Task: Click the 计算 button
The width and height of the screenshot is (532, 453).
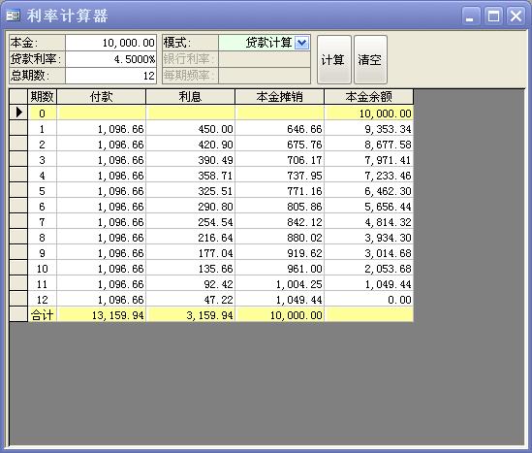Action: [334, 59]
